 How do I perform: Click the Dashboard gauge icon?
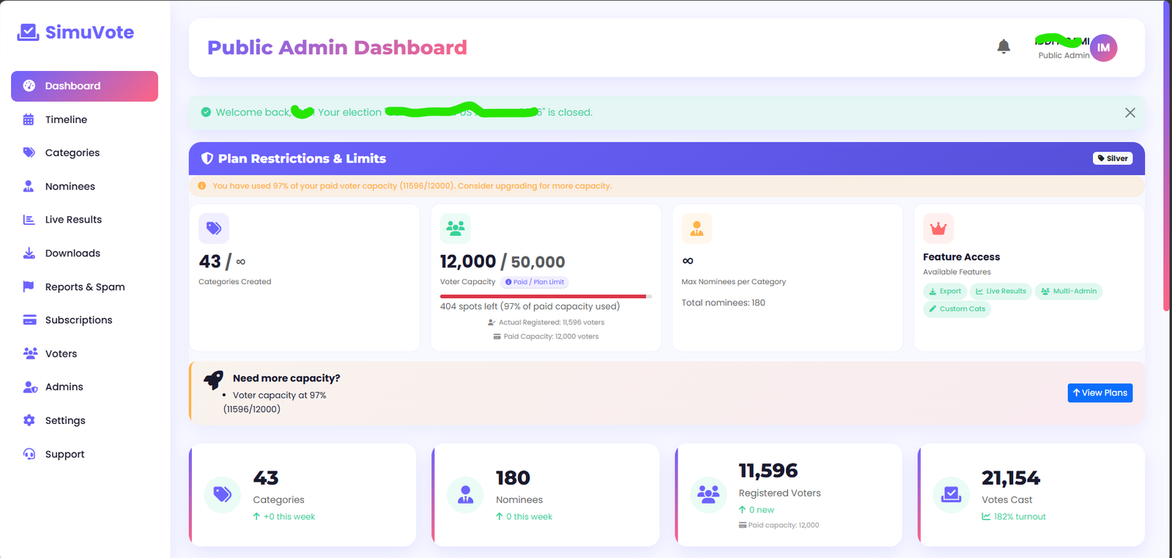tap(29, 86)
